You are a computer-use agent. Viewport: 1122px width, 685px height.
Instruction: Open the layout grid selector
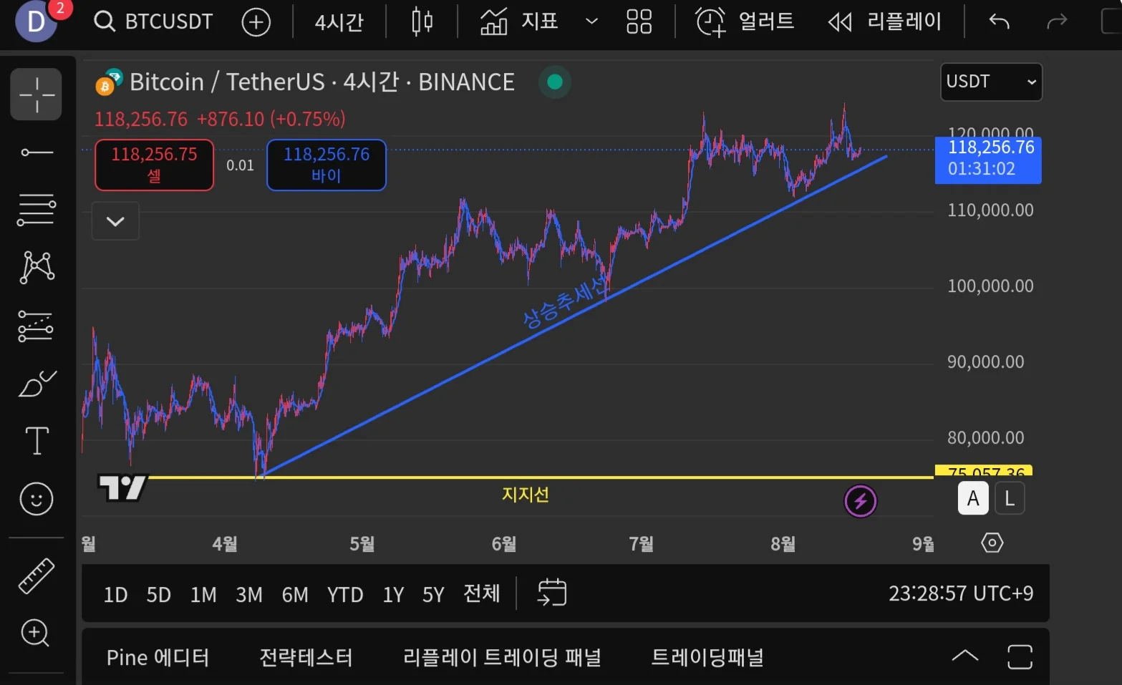(639, 21)
